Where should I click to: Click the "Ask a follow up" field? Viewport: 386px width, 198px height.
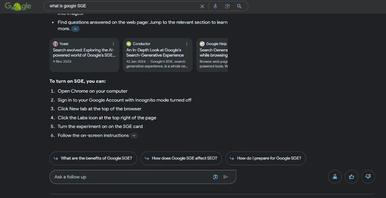[x=128, y=177]
